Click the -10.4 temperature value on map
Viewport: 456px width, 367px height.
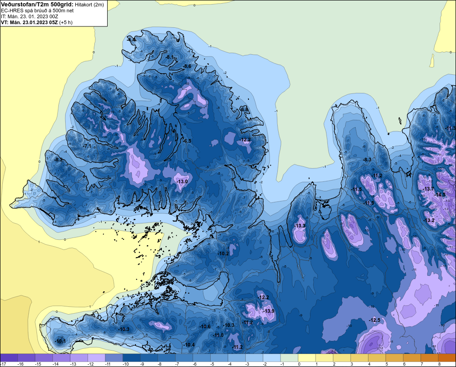189,345
